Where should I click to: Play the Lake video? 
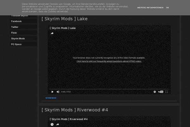tap(52, 92)
